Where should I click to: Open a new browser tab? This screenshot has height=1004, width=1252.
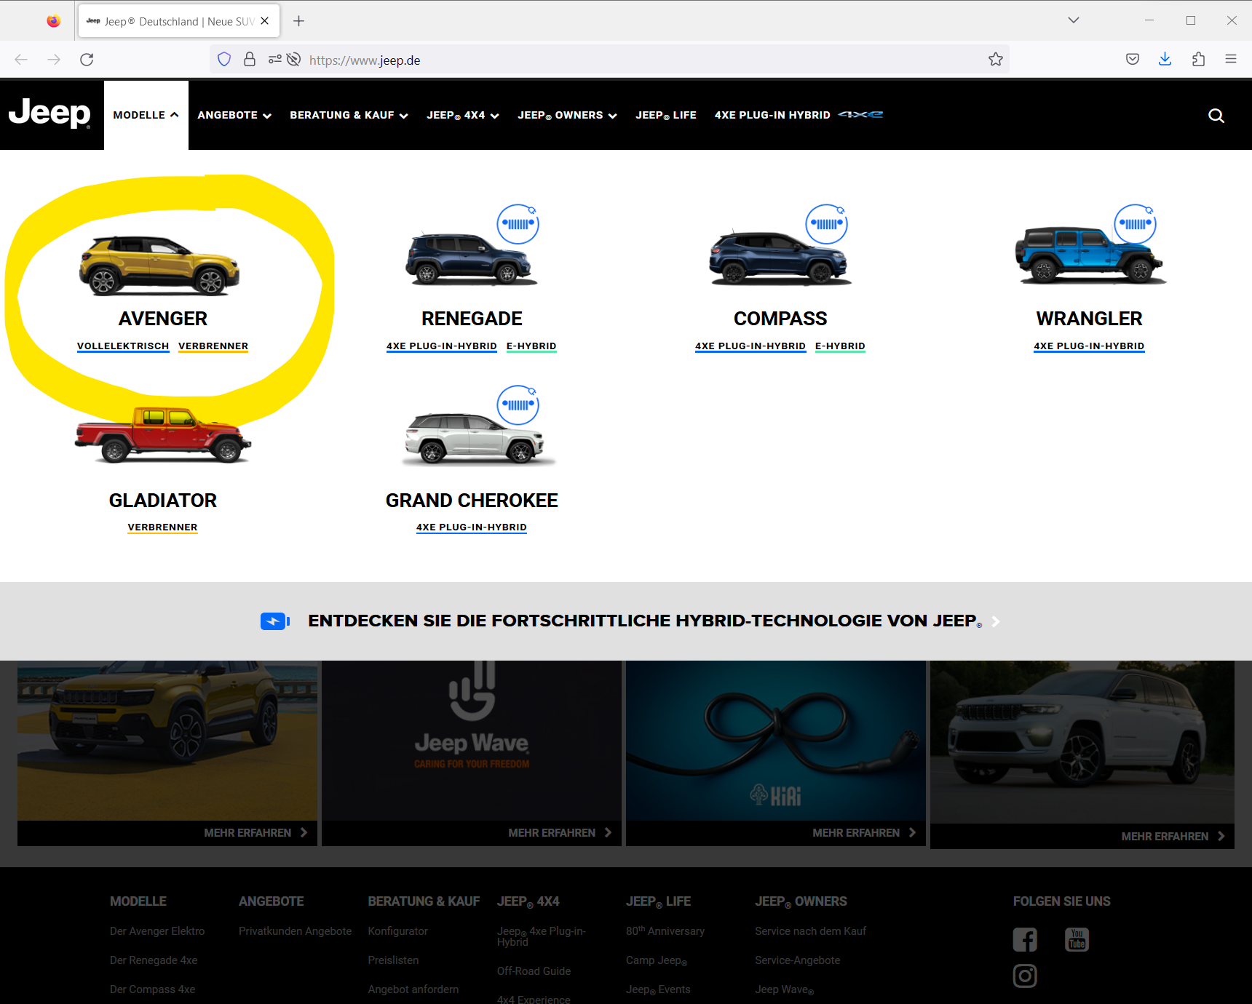[298, 21]
